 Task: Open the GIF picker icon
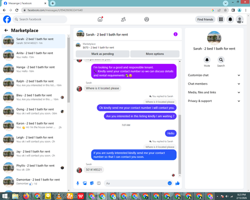click(x=99, y=183)
